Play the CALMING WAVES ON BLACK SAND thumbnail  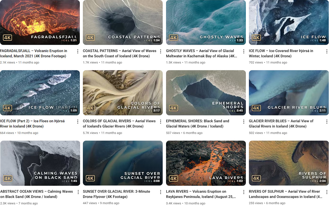coord(40,163)
